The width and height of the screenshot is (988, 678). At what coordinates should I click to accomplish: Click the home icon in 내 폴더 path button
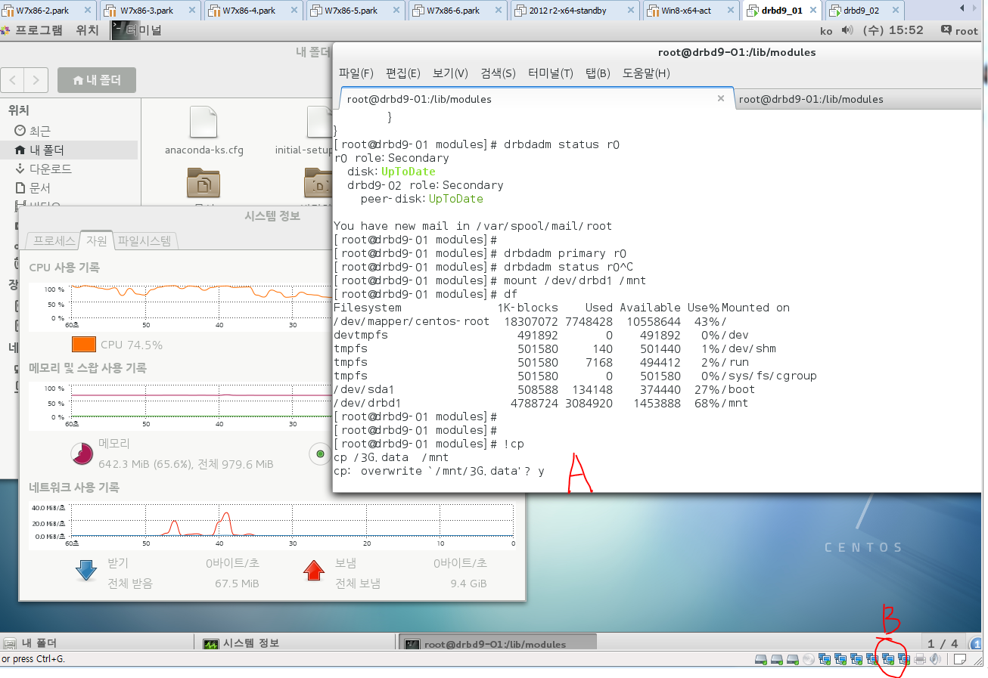point(77,80)
